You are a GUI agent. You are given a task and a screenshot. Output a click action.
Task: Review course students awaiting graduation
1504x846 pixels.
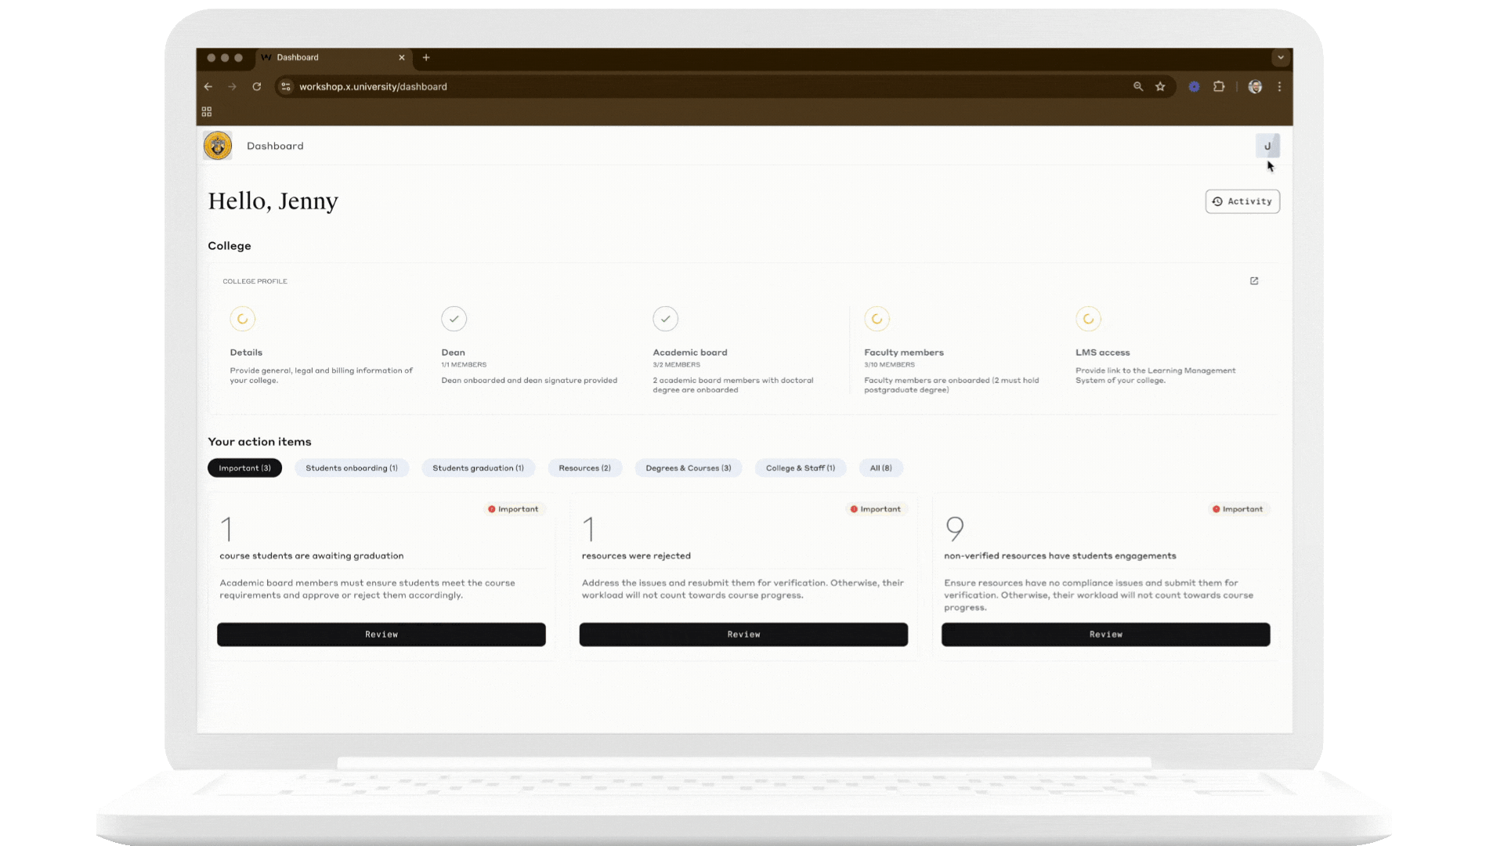[x=381, y=634]
